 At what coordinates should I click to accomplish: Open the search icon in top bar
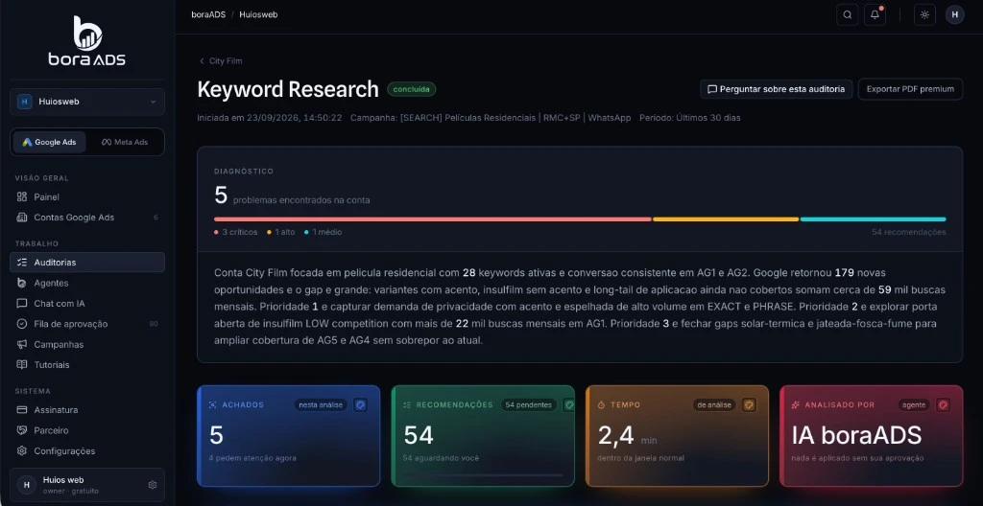[x=847, y=15]
